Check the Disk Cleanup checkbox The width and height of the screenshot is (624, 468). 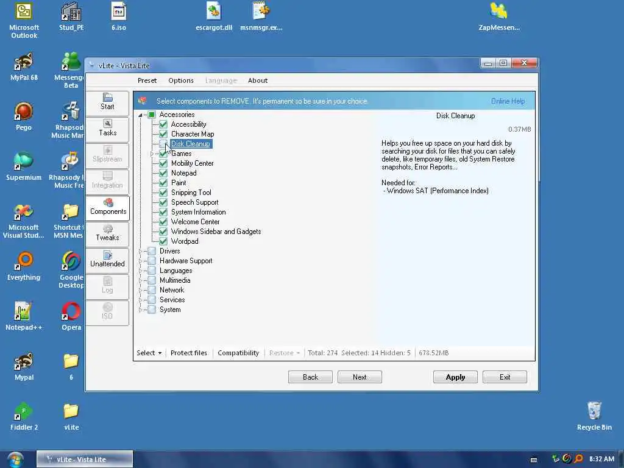pyautogui.click(x=163, y=144)
